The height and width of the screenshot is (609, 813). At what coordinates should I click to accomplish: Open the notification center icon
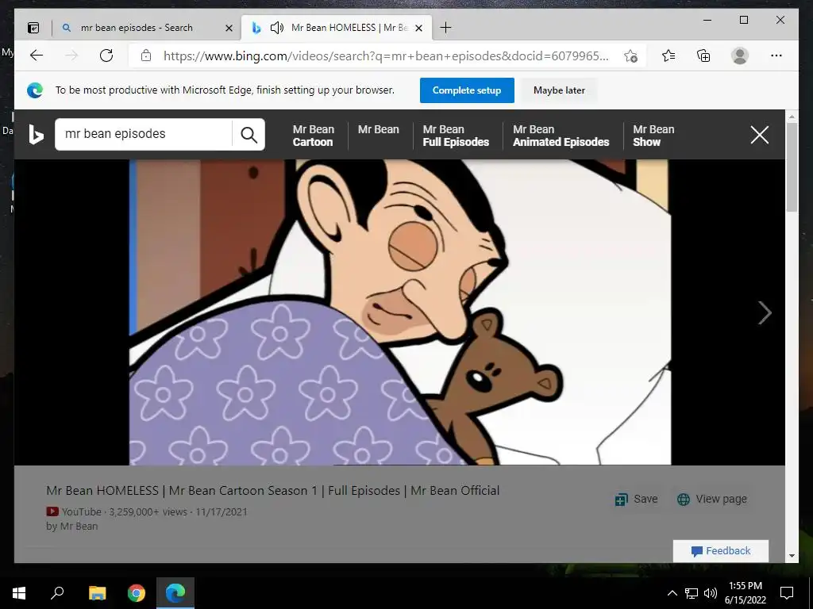coord(787,593)
